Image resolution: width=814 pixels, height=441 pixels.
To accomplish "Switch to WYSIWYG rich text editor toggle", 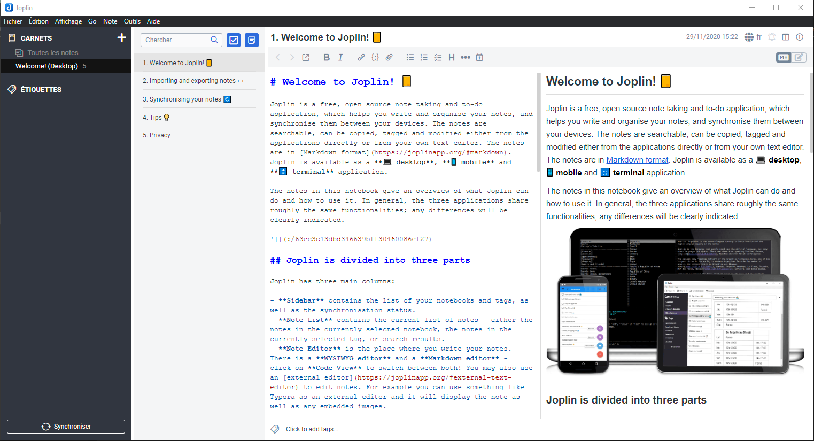I will [799, 57].
